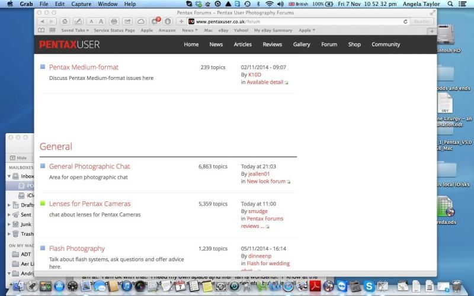Collapse the Inbox mailbox in the Mail sidebar
The image size is (474, 296).
pos(9,176)
